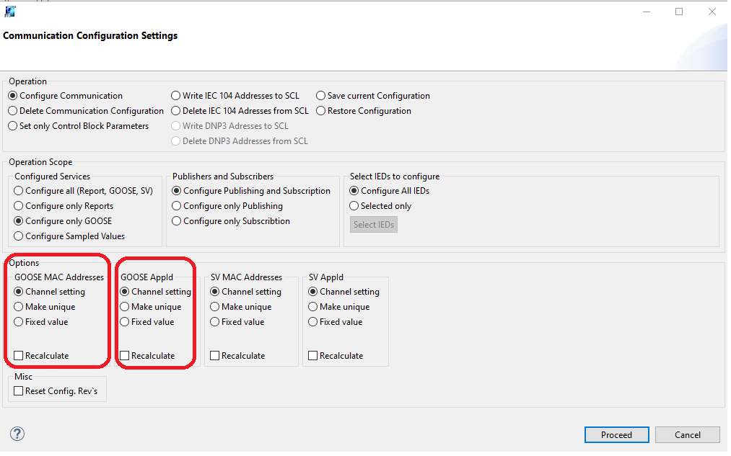Enable Recalculate under GOOSE MAC Addresses
Image resolution: width=731 pixels, height=456 pixels.
point(19,356)
